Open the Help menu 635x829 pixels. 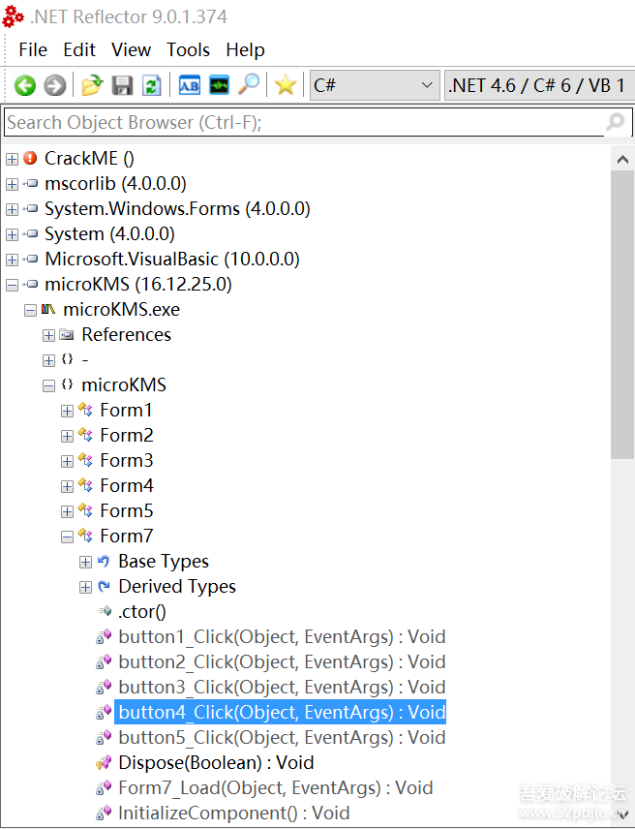(245, 49)
